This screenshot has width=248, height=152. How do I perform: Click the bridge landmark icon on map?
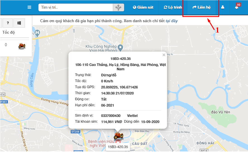point(37,33)
